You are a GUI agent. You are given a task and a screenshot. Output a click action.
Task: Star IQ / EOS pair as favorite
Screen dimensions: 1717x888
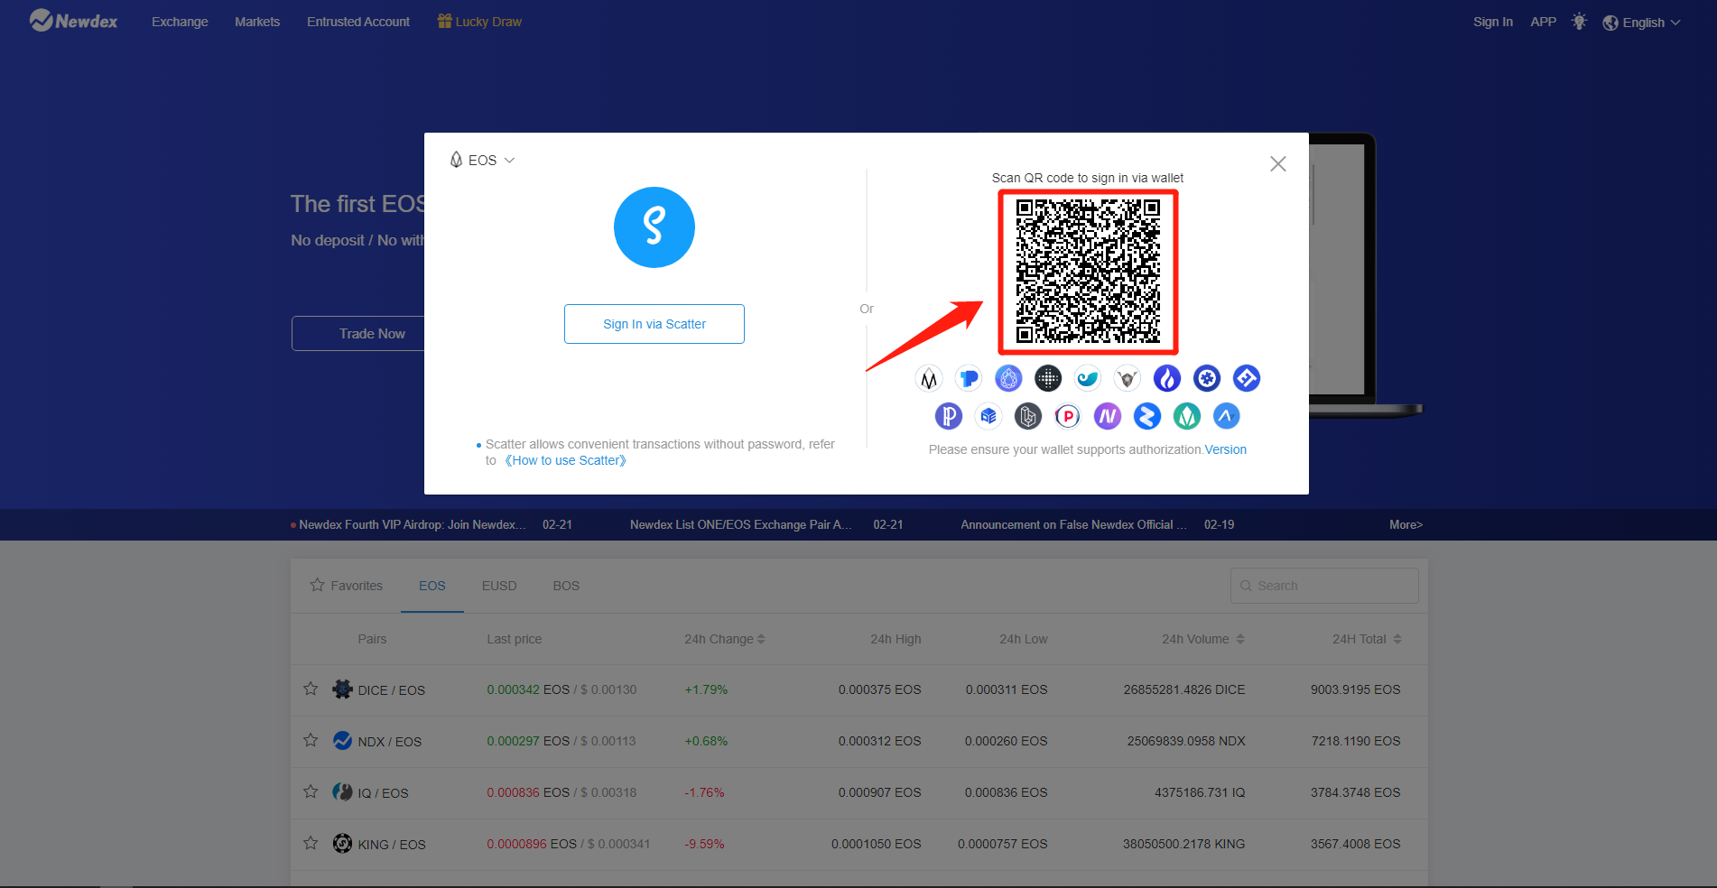(311, 792)
